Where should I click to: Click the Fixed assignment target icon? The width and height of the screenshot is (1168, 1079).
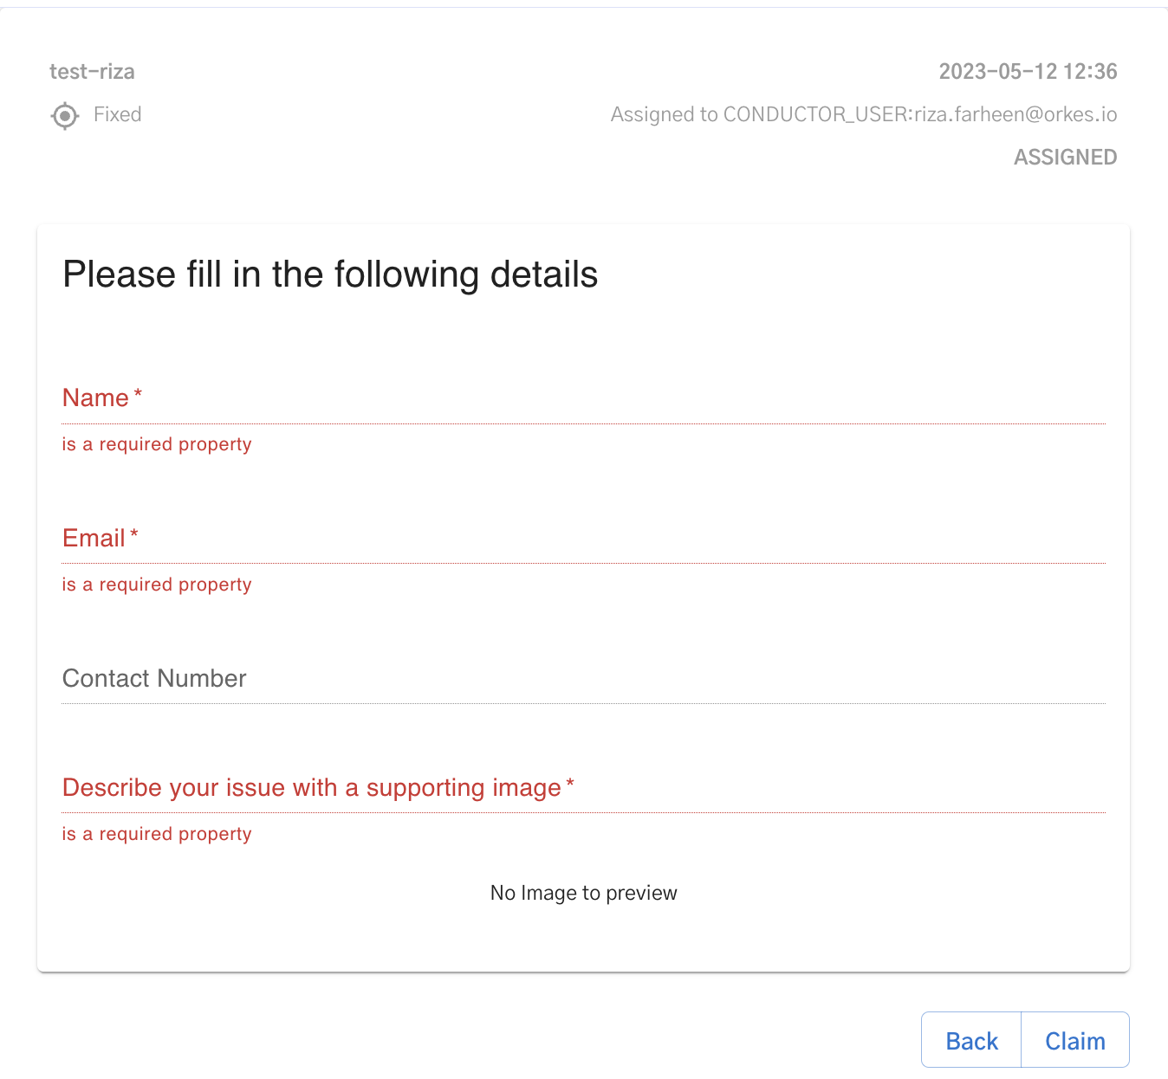coord(64,115)
